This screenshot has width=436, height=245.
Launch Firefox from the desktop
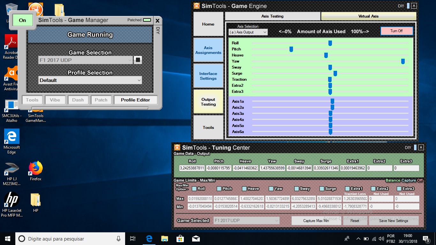click(x=36, y=171)
